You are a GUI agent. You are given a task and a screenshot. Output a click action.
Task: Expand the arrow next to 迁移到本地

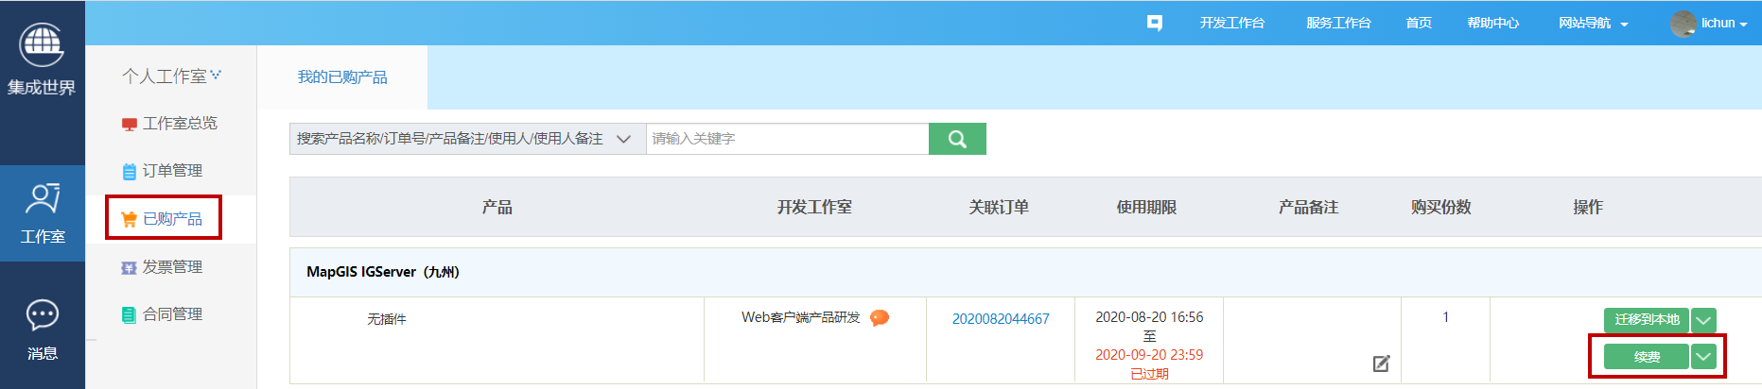pos(1703,320)
